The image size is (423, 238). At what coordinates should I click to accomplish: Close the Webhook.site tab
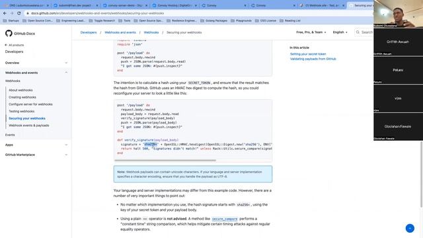tap(344, 5)
